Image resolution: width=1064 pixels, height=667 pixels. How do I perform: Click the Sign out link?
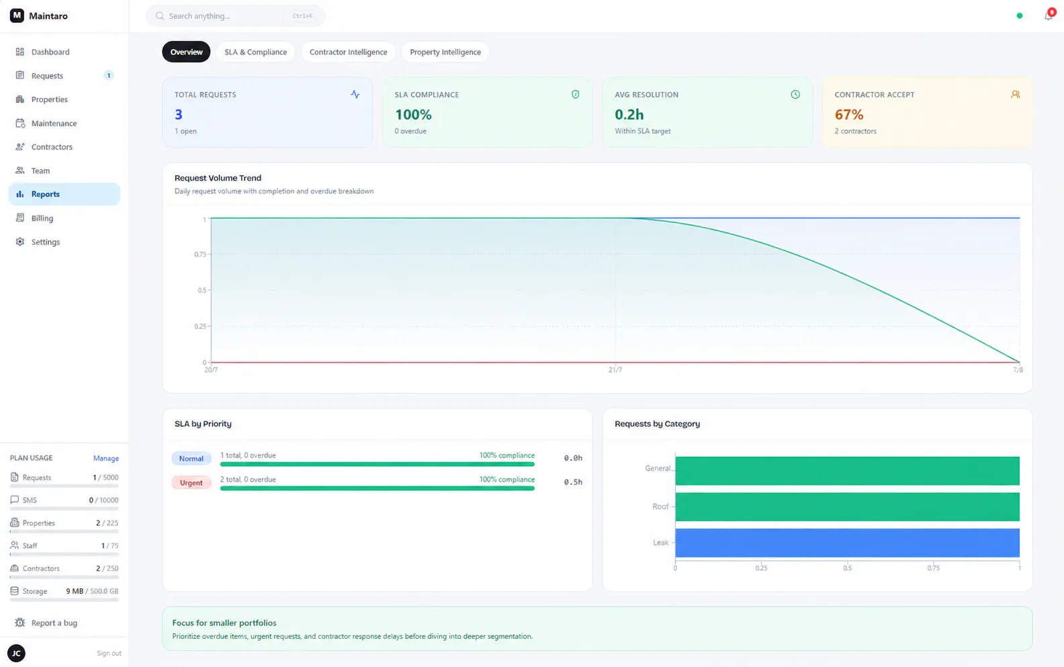click(x=109, y=653)
